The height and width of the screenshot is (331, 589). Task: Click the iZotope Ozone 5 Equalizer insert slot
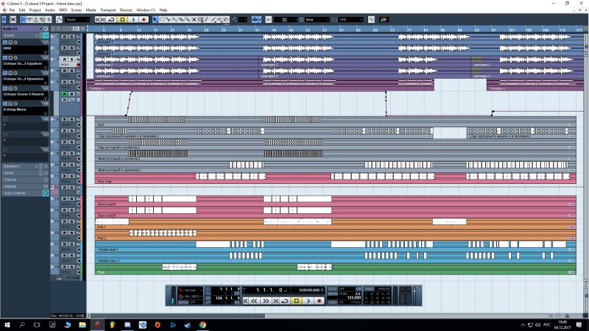pyautogui.click(x=24, y=65)
